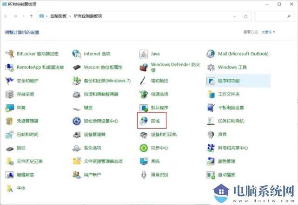Open the 鼠标 mouse icon
Viewport: 298px width, 205px height.
point(9,149)
